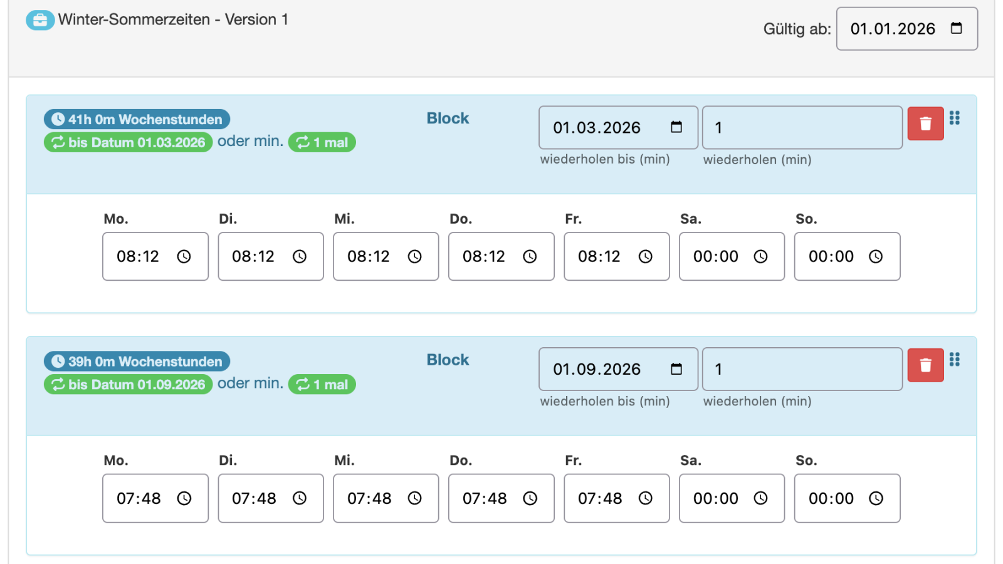Open clock picker for Monday 08:12

184,256
